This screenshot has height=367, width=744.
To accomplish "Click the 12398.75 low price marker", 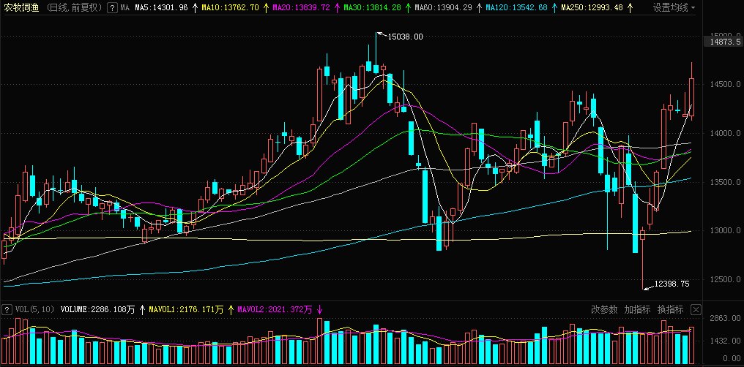I will click(x=672, y=284).
